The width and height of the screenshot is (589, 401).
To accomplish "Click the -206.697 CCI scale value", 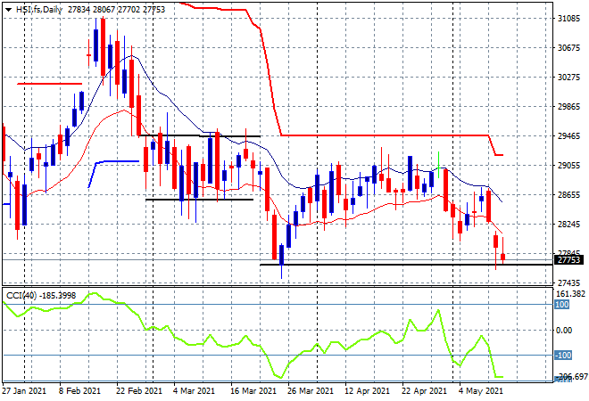I will tap(572, 376).
